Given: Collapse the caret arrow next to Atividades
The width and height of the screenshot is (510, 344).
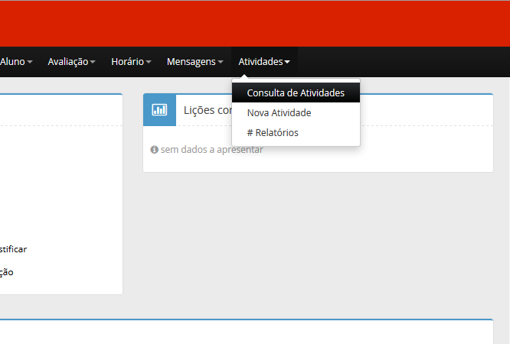Looking at the screenshot, I should click(287, 62).
